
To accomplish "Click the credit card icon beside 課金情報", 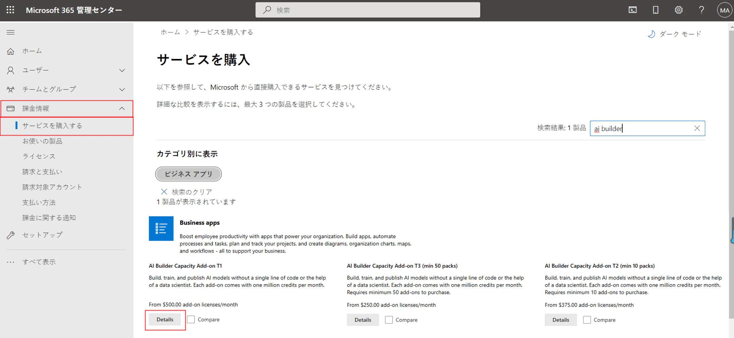I will coord(11,108).
